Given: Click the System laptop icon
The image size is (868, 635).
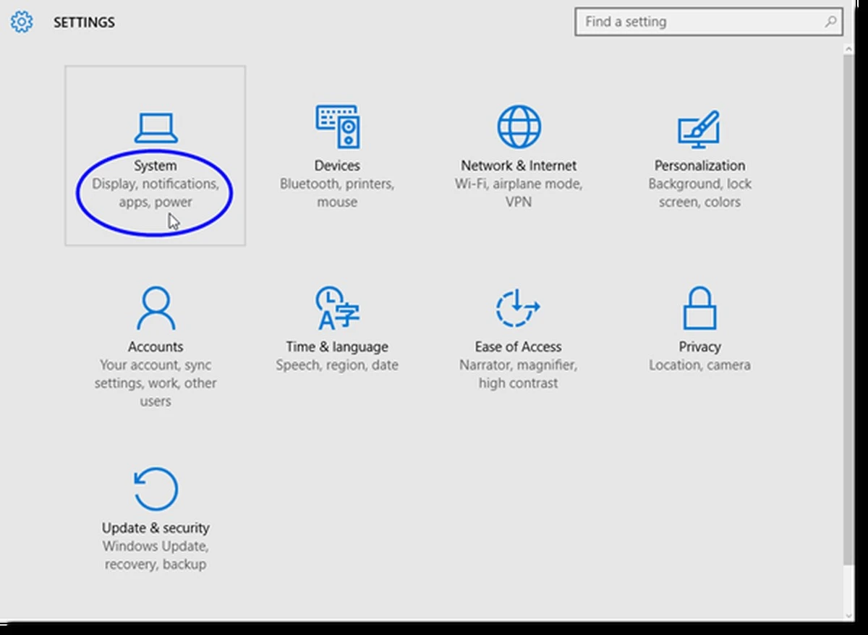Looking at the screenshot, I should [x=155, y=128].
